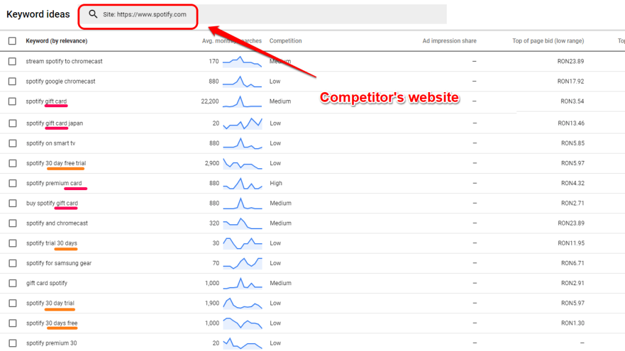Click keyword 'spotify premium card'
The width and height of the screenshot is (625, 351).
(x=54, y=183)
